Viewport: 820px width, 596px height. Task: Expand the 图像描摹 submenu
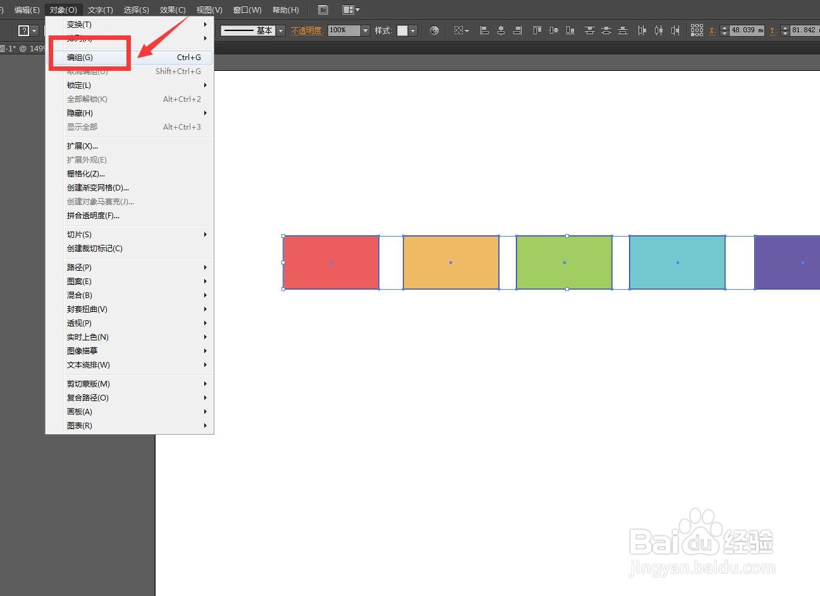coord(130,351)
